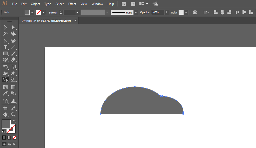Viewport: 256px width, 148px height.
Task: Expand the stroke weight dropdown
Action: pos(77,12)
